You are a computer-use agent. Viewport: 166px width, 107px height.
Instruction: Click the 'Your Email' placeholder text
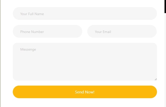pyautogui.click(x=103, y=32)
